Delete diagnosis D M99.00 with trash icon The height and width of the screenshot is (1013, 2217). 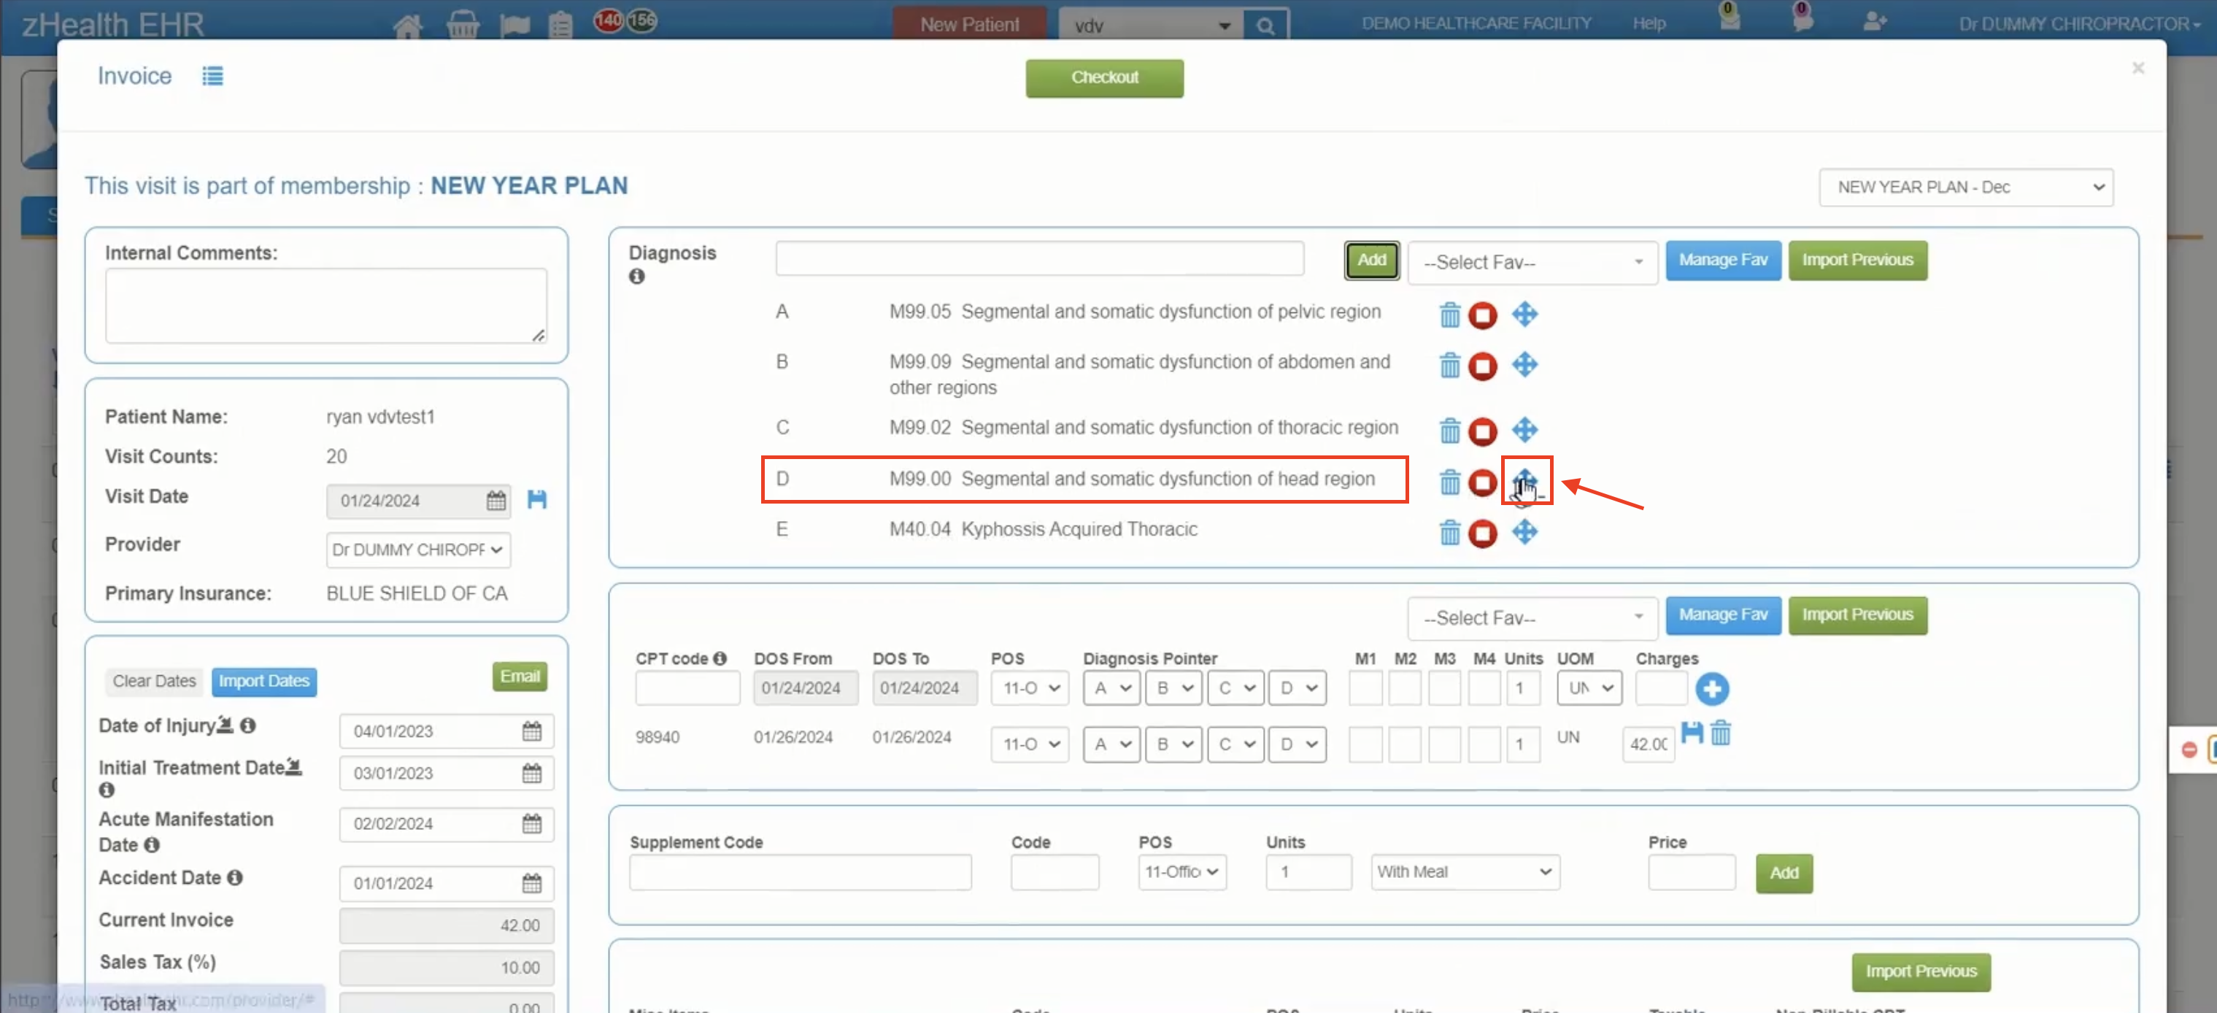click(x=1450, y=482)
